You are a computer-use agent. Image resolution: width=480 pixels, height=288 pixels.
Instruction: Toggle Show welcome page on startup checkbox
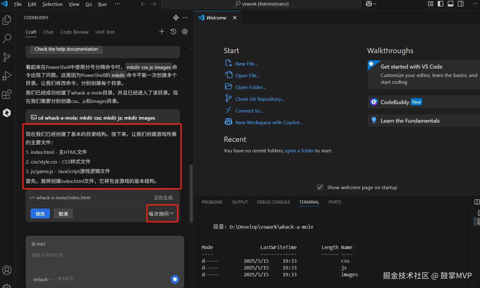(320, 187)
